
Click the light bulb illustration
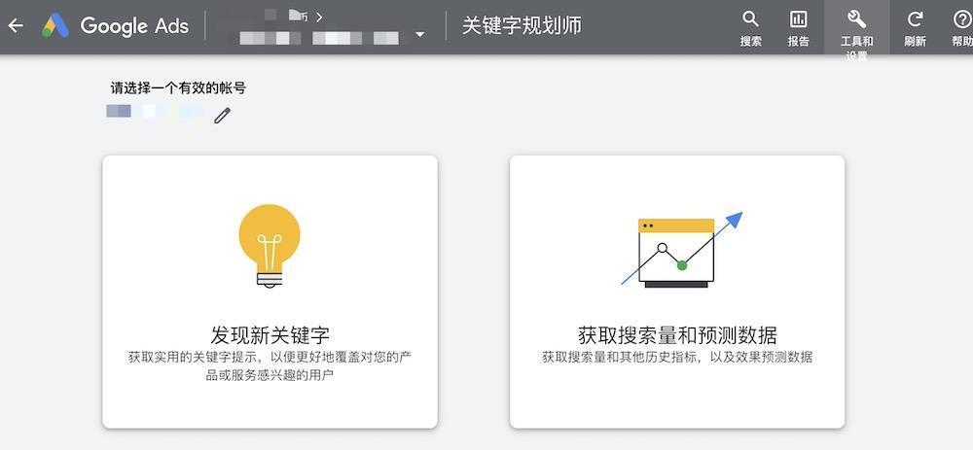coord(270,246)
